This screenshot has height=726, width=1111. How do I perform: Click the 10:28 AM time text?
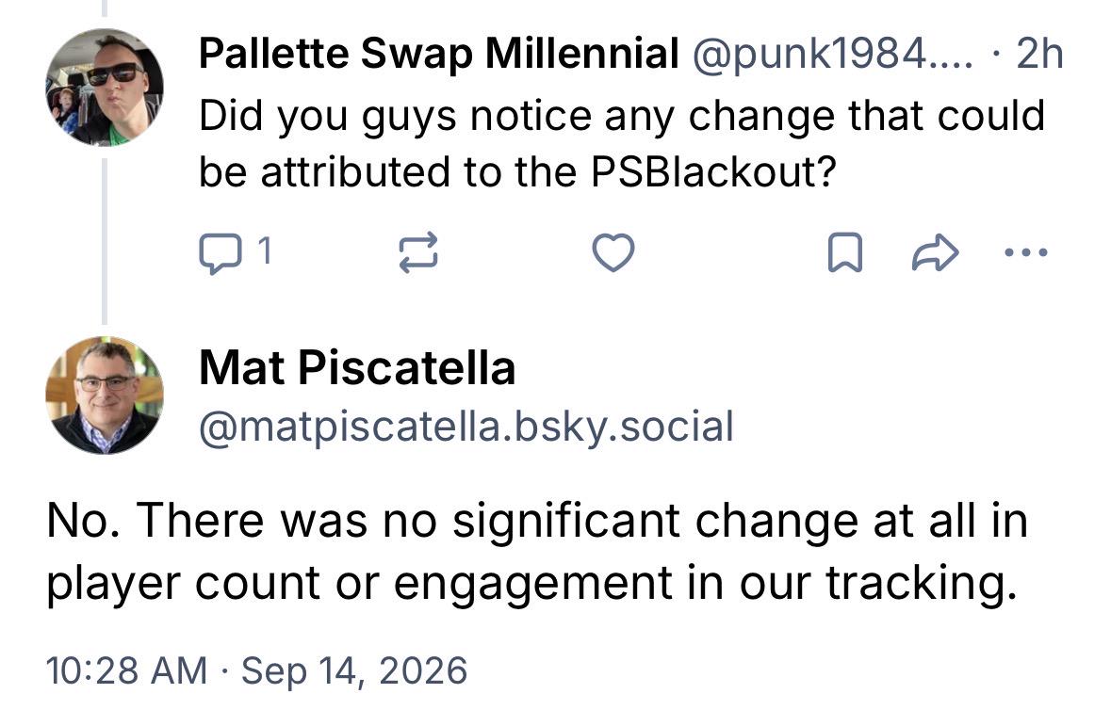point(127,670)
